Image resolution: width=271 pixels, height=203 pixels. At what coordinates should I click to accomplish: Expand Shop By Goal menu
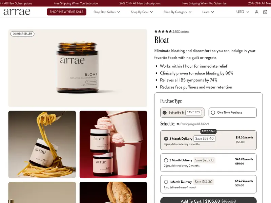pyautogui.click(x=142, y=12)
